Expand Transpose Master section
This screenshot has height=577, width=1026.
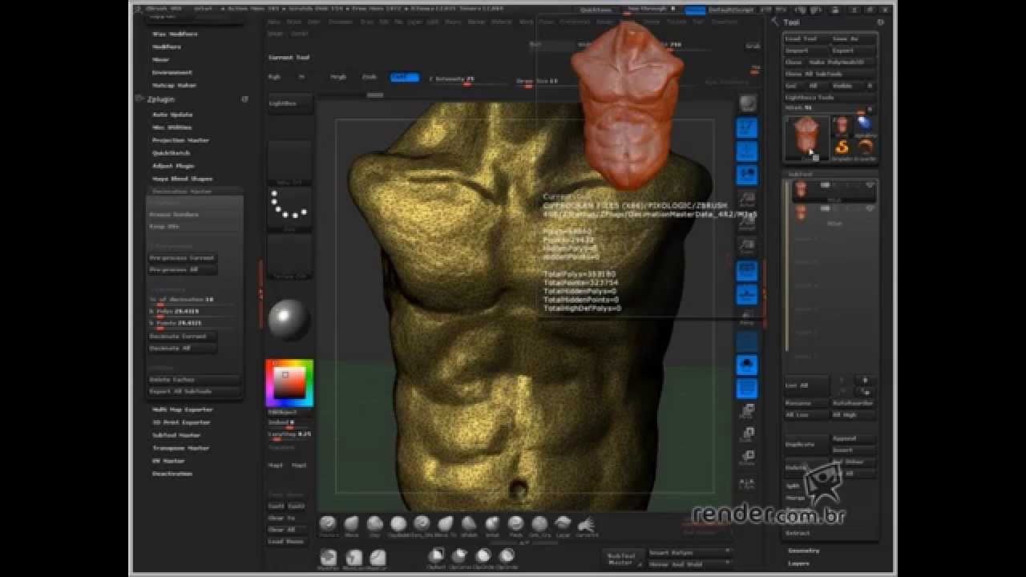pyautogui.click(x=180, y=448)
